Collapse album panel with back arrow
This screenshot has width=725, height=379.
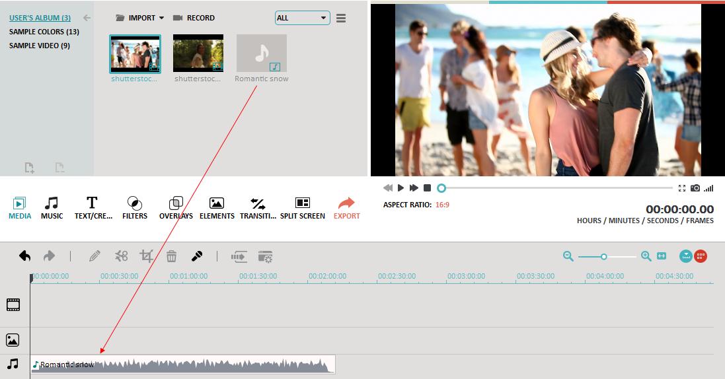(x=87, y=18)
